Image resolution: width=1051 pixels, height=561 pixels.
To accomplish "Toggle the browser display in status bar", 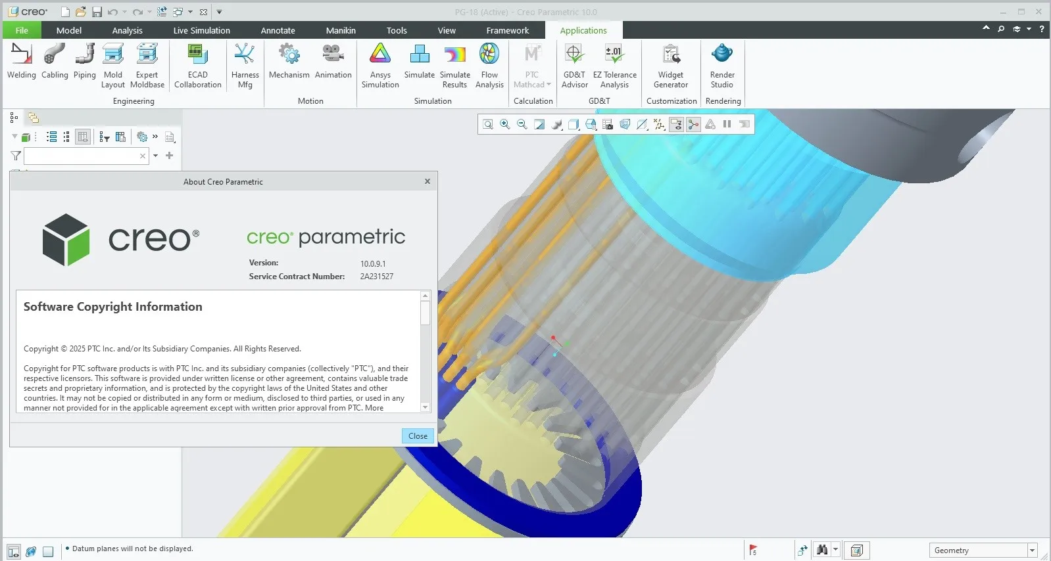I will pos(31,551).
